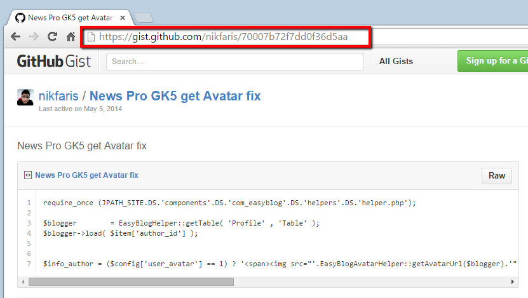Open the All Gists link
Screen dimensions: 528x298
(396, 61)
